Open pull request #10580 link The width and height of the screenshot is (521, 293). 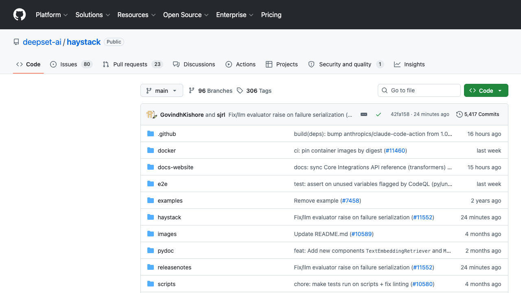click(x=422, y=284)
